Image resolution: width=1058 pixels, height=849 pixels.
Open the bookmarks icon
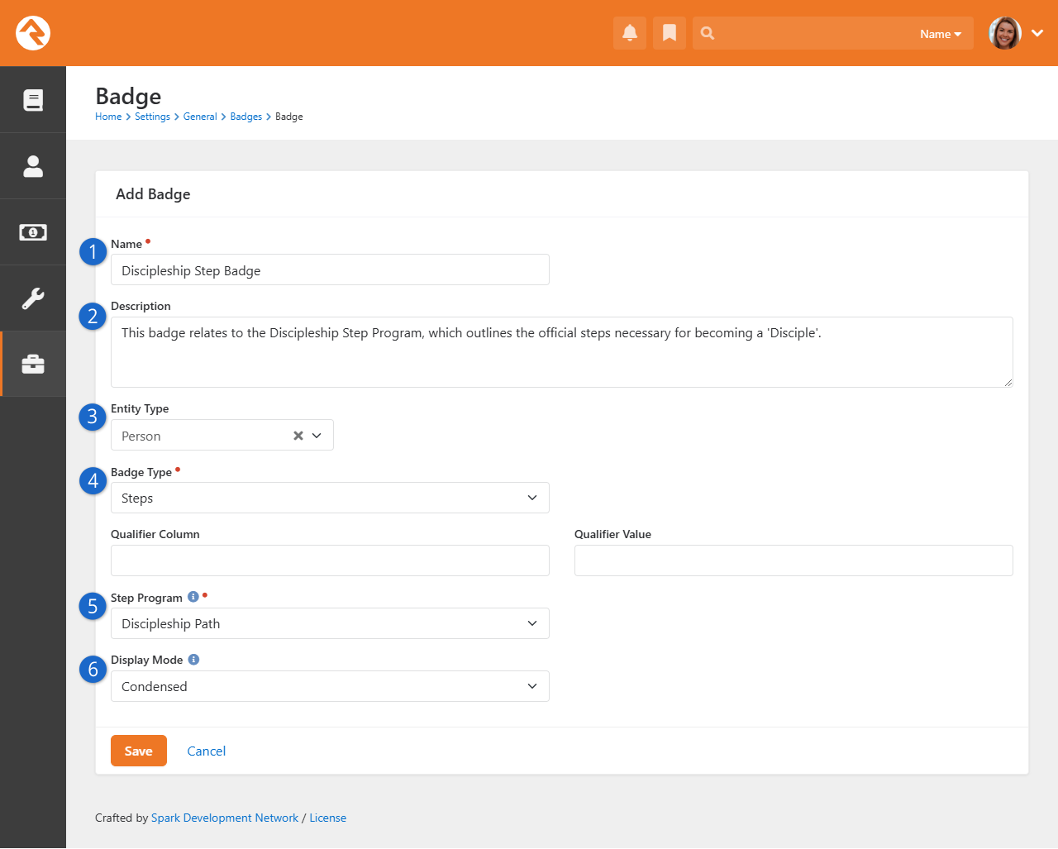[670, 33]
